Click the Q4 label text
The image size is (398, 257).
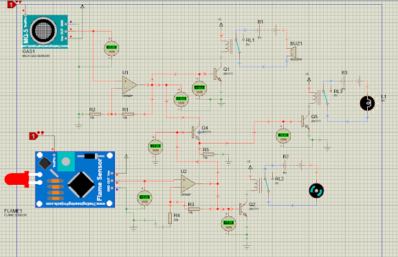pyautogui.click(x=205, y=128)
